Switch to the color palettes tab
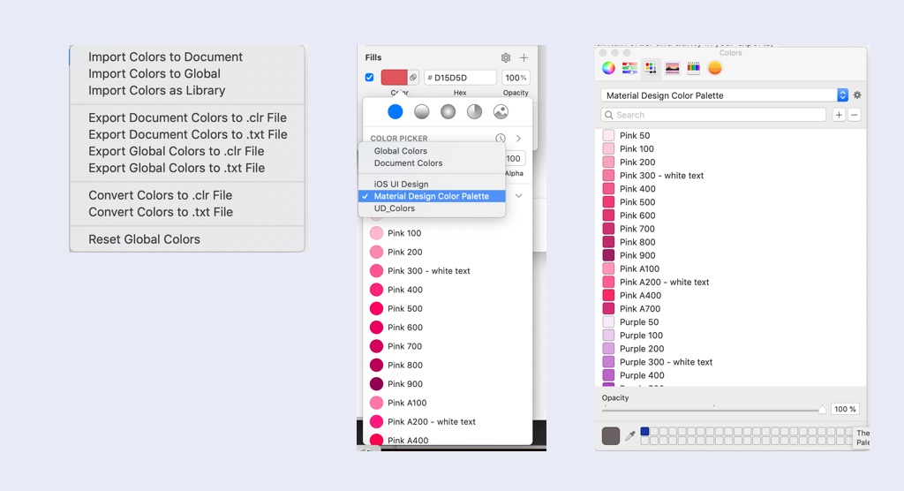 (x=651, y=68)
